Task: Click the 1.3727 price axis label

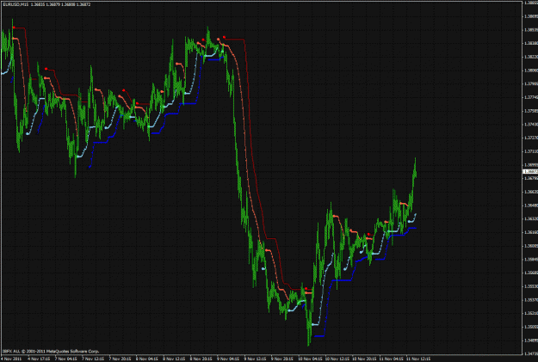Action: (531, 138)
